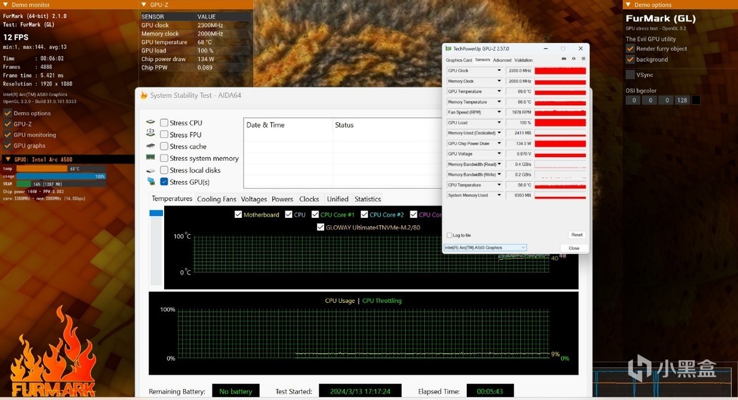This screenshot has width=738, height=400.
Task: Open Intel Arc A580 device combo box
Action: 485,247
